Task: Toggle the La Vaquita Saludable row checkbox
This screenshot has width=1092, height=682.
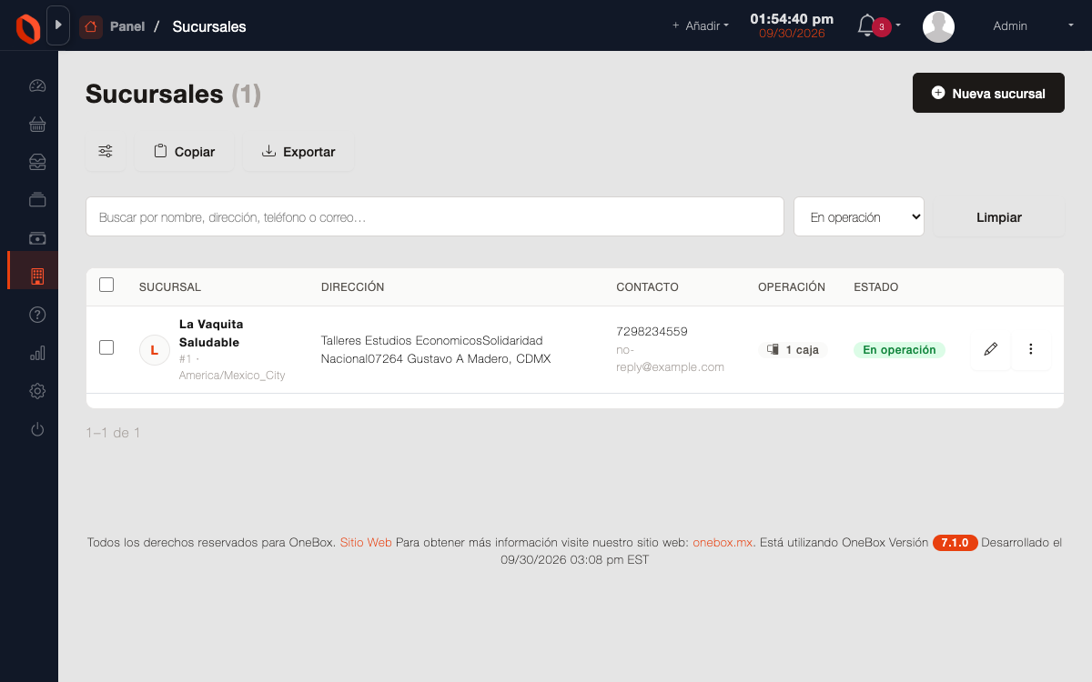Action: pos(106,347)
